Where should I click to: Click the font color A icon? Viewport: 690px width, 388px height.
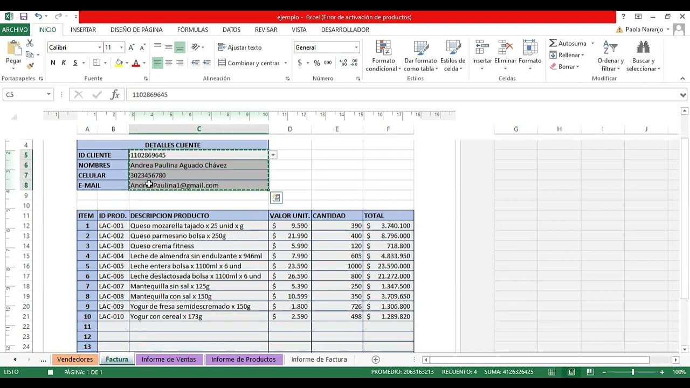136,63
